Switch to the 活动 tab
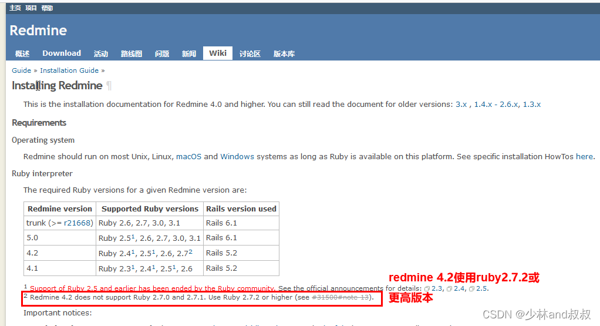 tap(101, 53)
